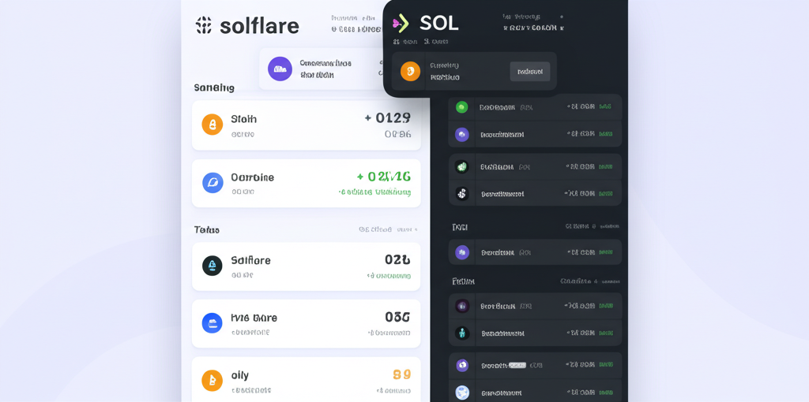Click the 'Oorrbine' card label
The height and width of the screenshot is (402, 809).
point(252,177)
